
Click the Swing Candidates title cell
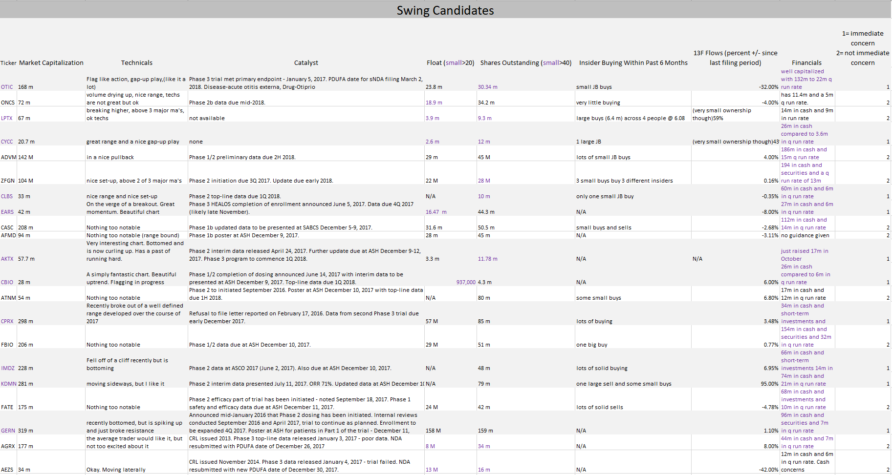[445, 10]
